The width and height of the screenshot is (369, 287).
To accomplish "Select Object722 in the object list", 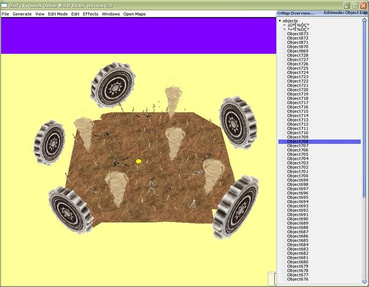I will [298, 81].
